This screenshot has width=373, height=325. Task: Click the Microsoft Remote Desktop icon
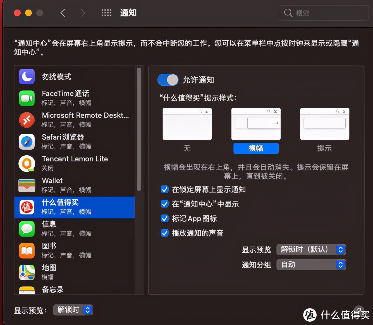tap(27, 120)
